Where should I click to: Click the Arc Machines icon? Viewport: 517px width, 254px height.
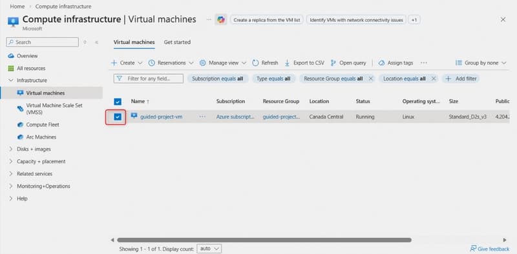pos(21,137)
